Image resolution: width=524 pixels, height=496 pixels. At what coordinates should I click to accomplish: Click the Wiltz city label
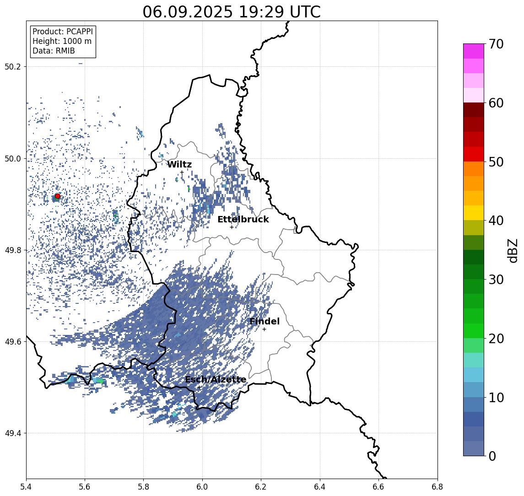[x=179, y=164]
